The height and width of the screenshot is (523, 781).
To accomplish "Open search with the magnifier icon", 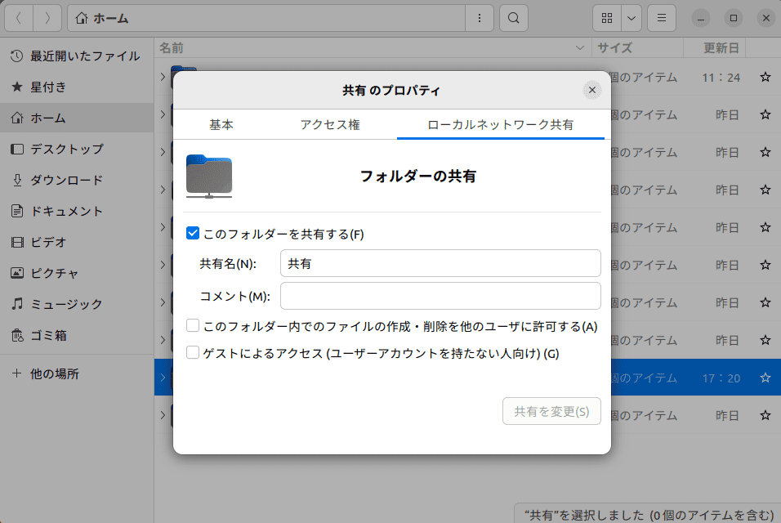I will pos(514,19).
